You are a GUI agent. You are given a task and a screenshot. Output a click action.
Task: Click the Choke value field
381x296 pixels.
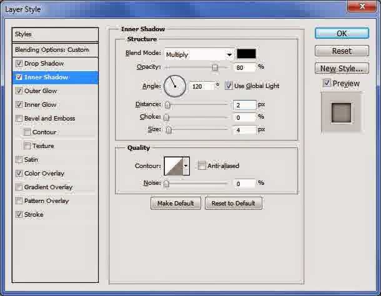[x=245, y=117]
